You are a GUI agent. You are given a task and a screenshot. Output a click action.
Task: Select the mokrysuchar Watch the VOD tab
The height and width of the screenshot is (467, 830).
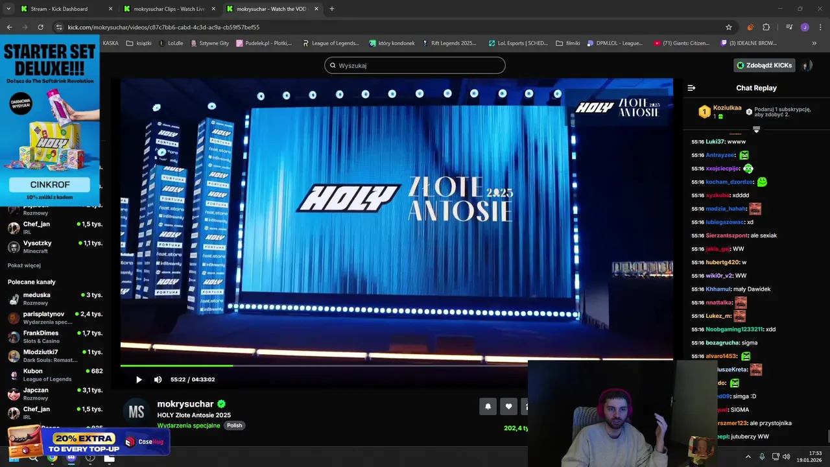tap(272, 9)
